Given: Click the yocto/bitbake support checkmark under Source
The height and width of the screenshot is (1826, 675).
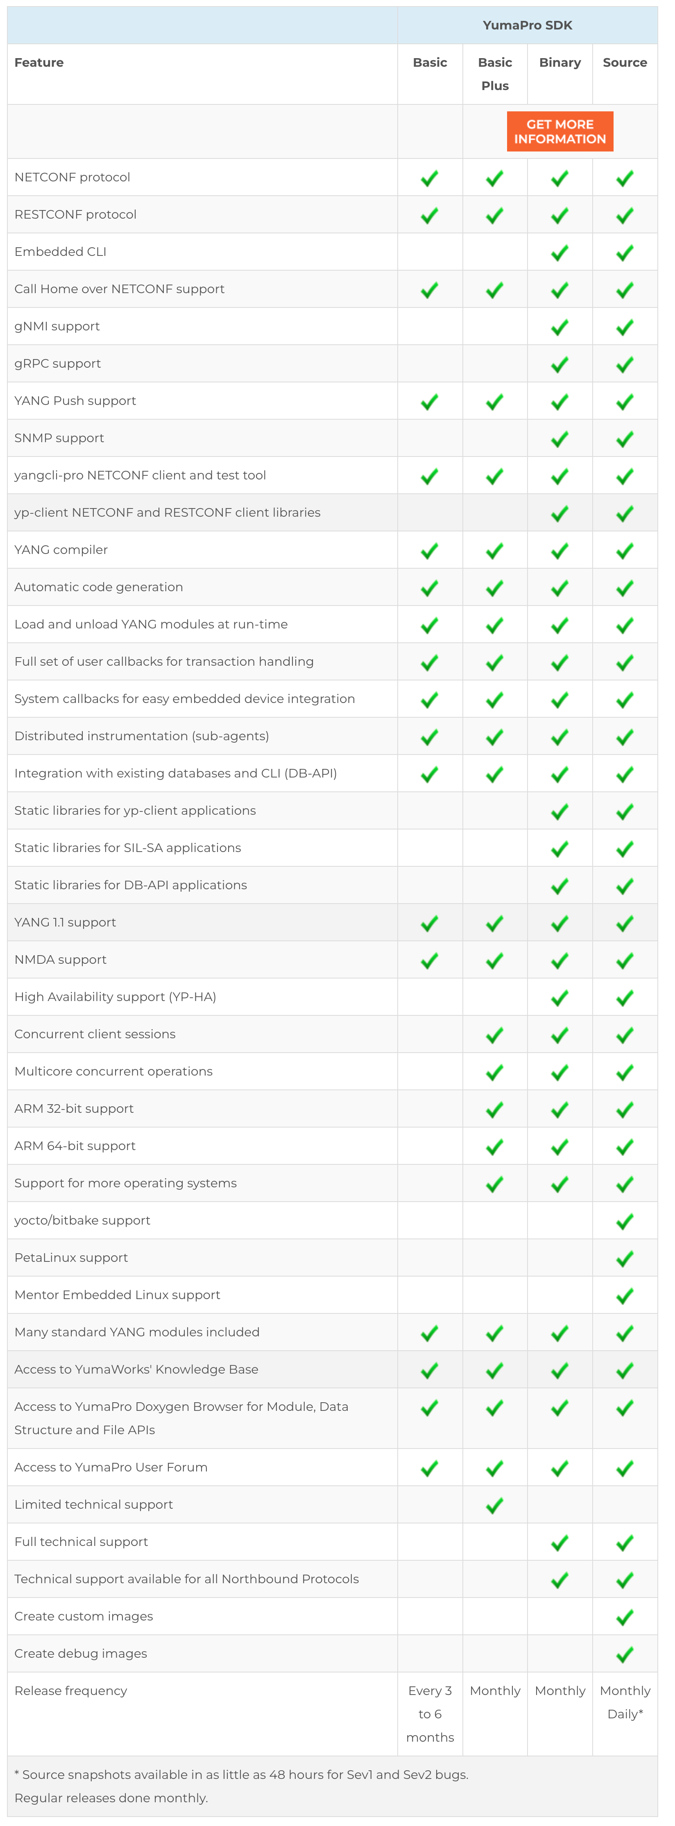Looking at the screenshot, I should [625, 1220].
